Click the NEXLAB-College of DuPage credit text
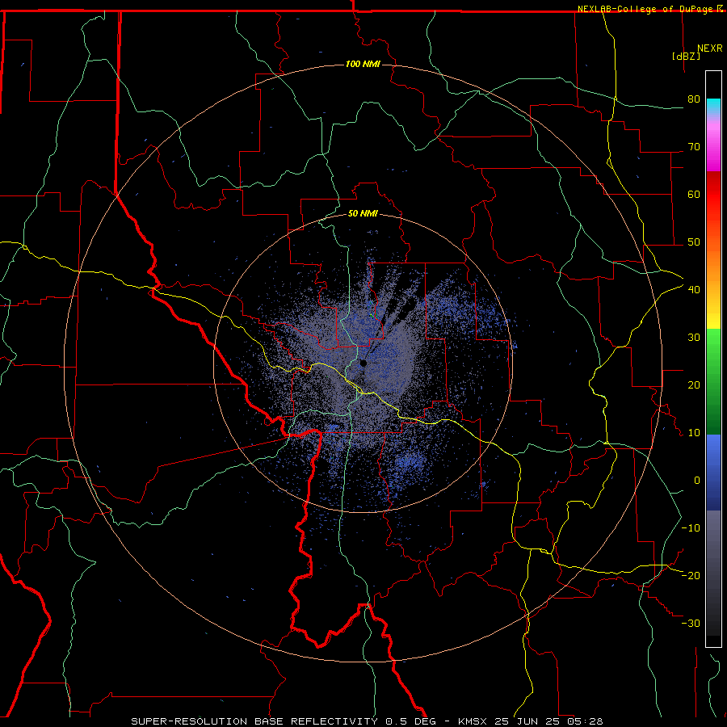This screenshot has width=727, height=727. coord(645,9)
